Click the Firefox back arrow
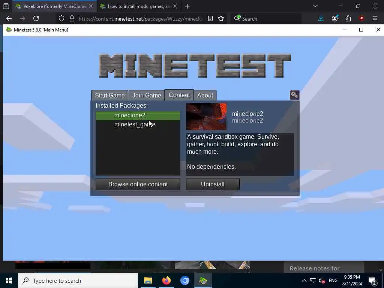The image size is (384, 288). point(9,18)
